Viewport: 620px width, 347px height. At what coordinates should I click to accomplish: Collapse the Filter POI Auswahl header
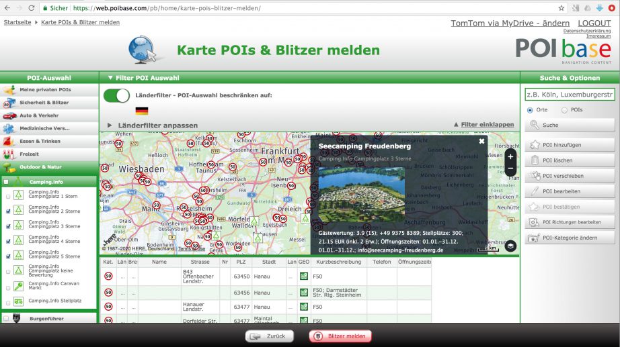[109, 78]
